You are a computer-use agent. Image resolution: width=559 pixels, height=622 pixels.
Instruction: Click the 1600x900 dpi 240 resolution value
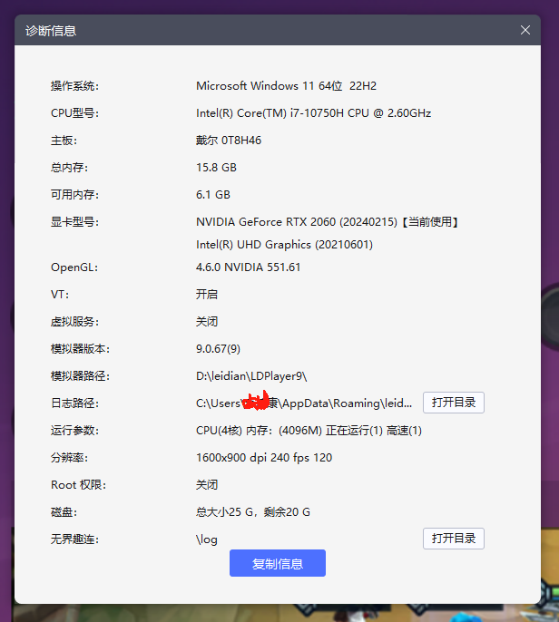click(264, 458)
